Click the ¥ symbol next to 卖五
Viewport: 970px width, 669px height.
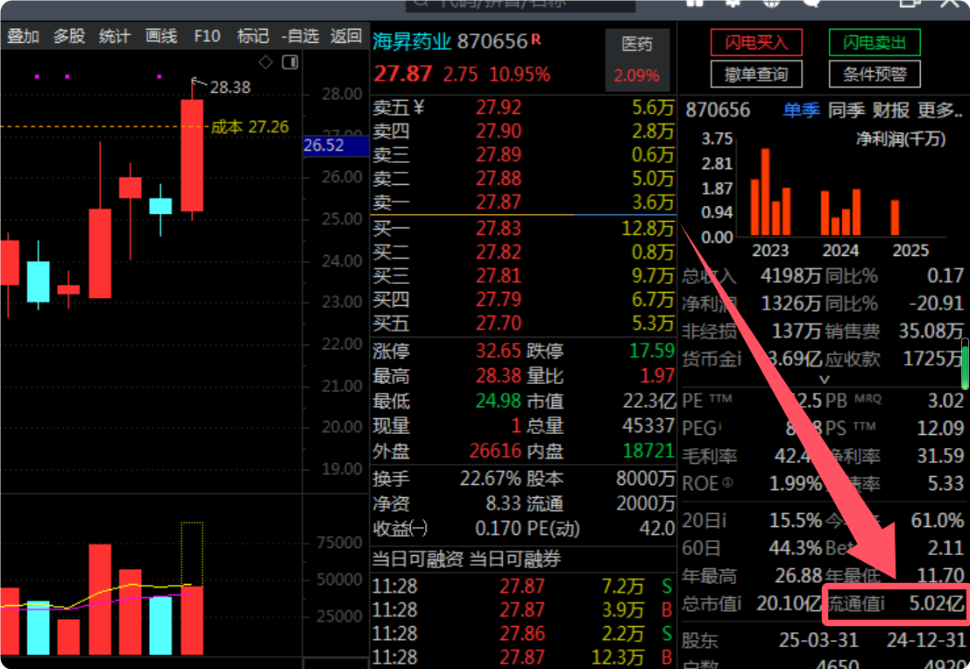click(x=419, y=108)
